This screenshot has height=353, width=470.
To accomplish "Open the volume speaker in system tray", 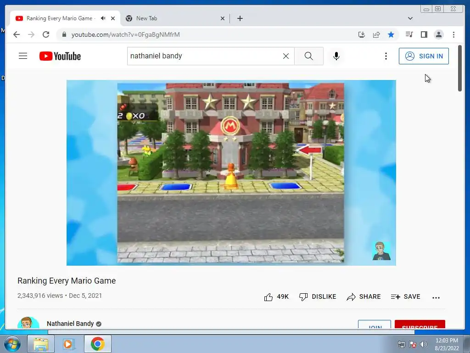I will click(x=423, y=344).
